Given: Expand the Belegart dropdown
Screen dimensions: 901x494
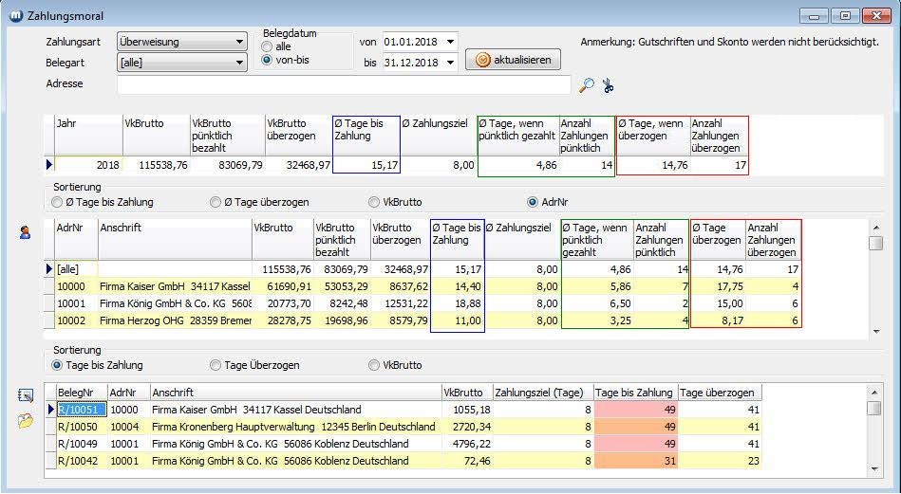Looking at the screenshot, I should [240, 63].
